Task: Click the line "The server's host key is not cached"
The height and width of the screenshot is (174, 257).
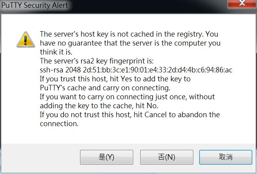Action: [x=129, y=34]
